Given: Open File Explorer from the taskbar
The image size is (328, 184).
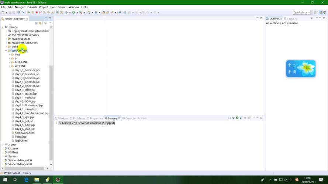Looking at the screenshot, I should (x=37, y=180).
